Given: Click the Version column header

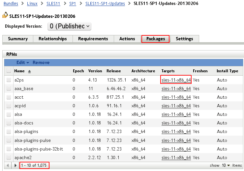Looking at the screenshot, I should tap(95, 71).
